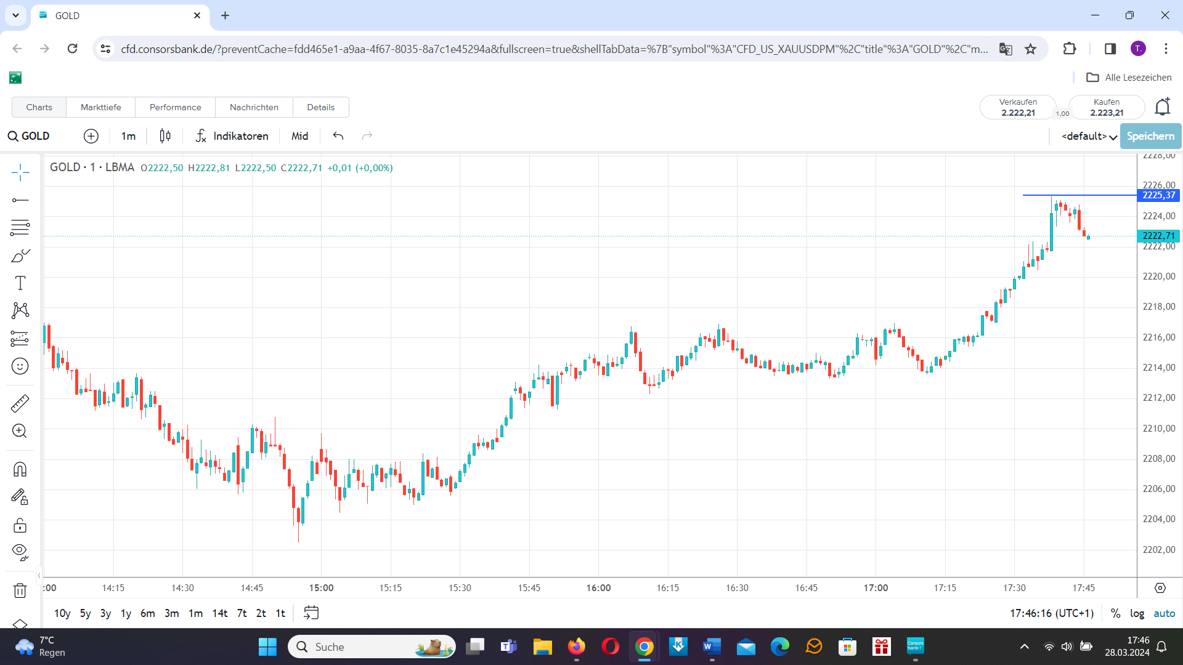Screen dimensions: 1183x665
Task: Open the Nachrichten tab
Action: coord(254,107)
